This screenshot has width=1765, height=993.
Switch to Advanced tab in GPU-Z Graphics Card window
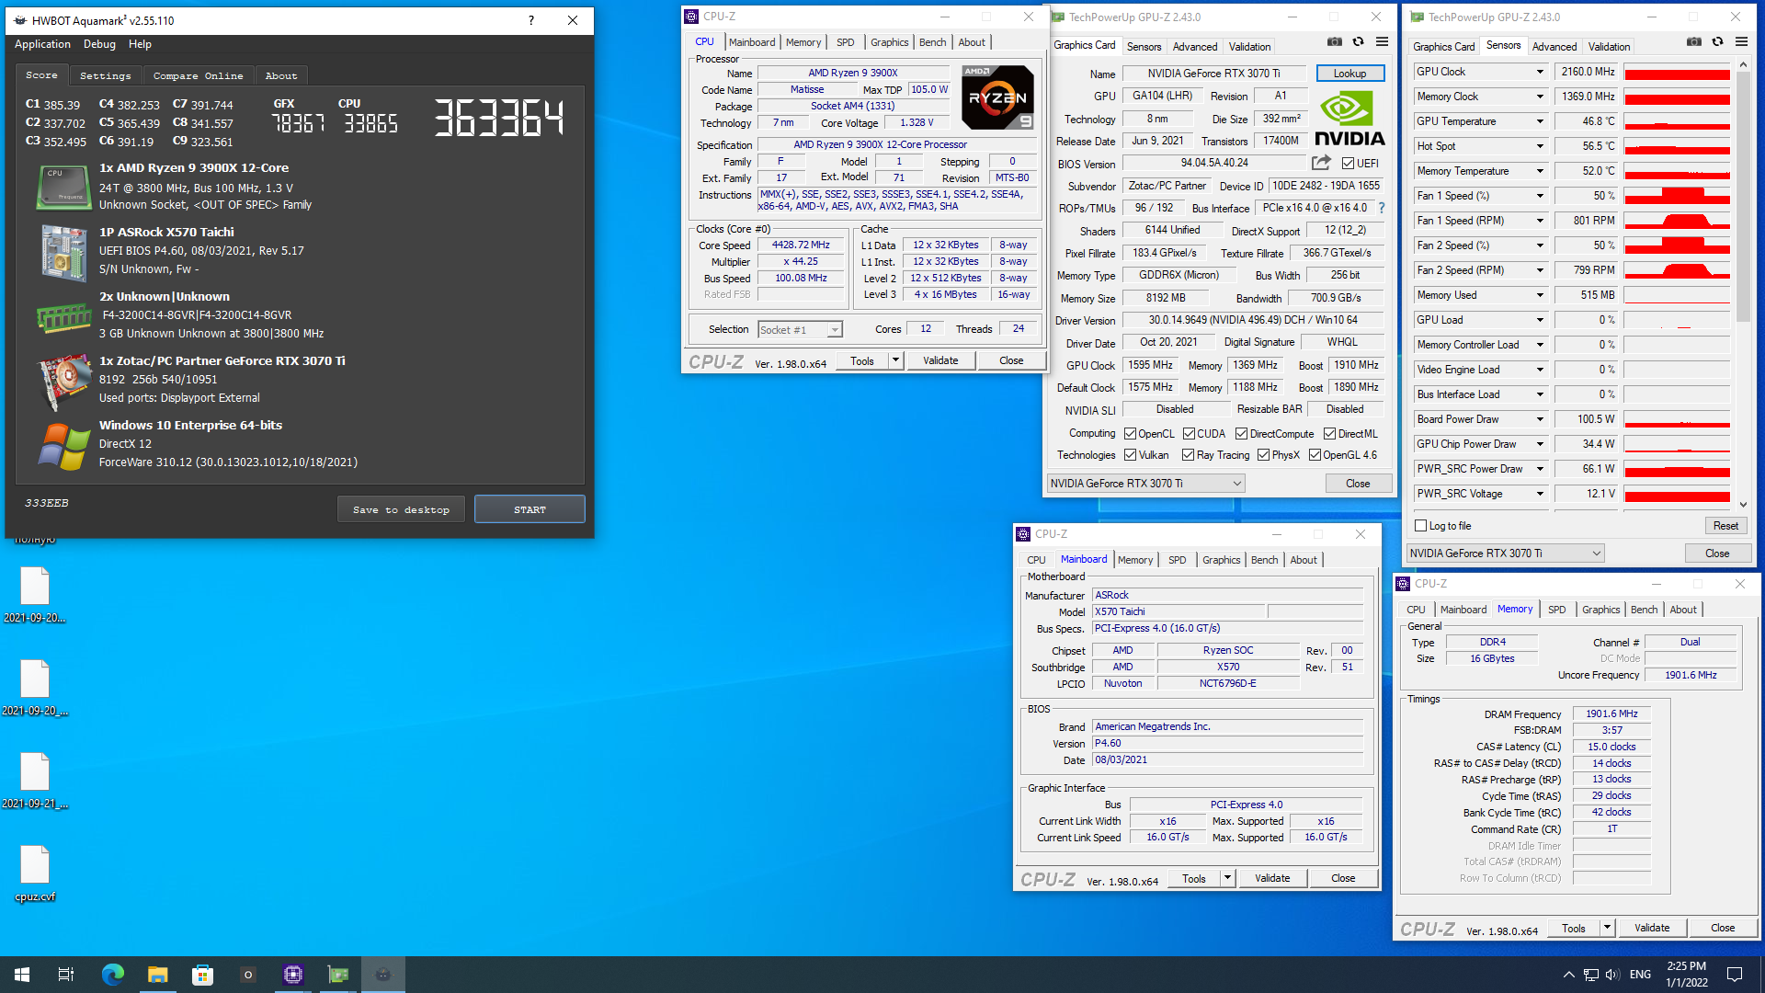pyautogui.click(x=1194, y=47)
